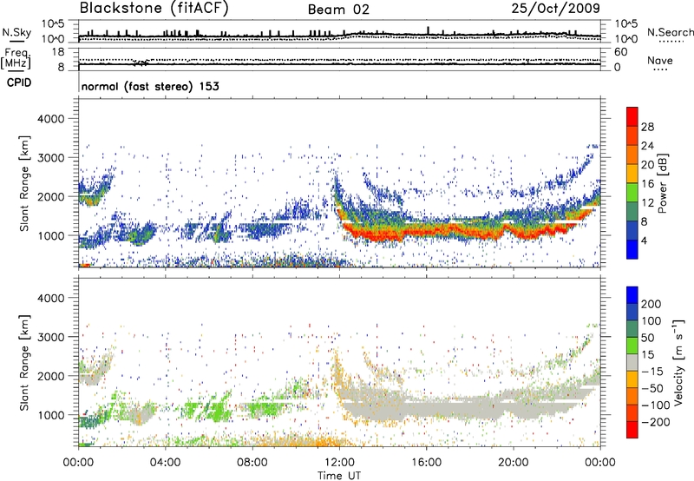Click the '20:00' time axis label

click(x=514, y=463)
